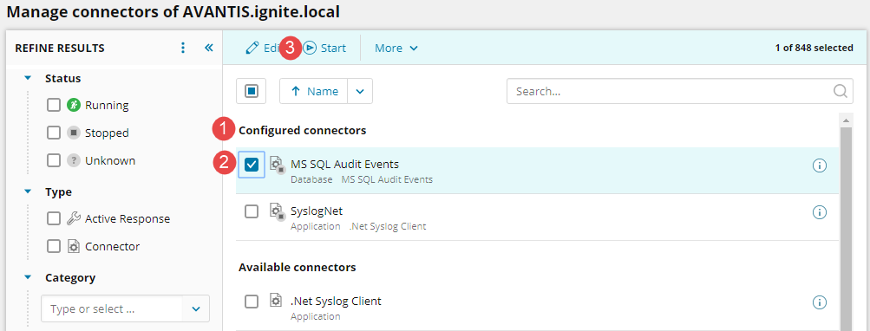Toggle the select all checkbox
This screenshot has height=331, width=870.
pos(252,91)
